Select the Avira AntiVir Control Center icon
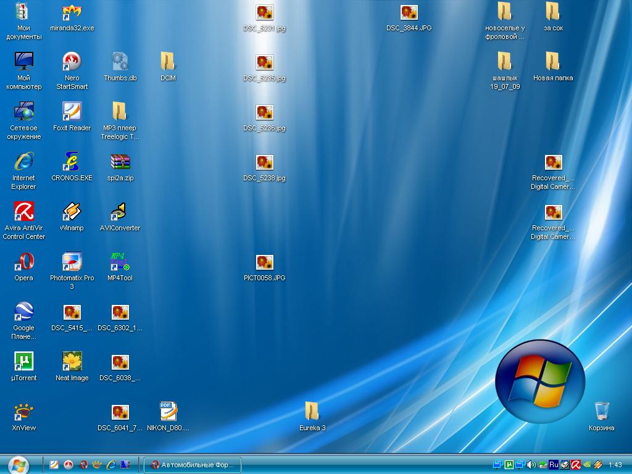 23,212
